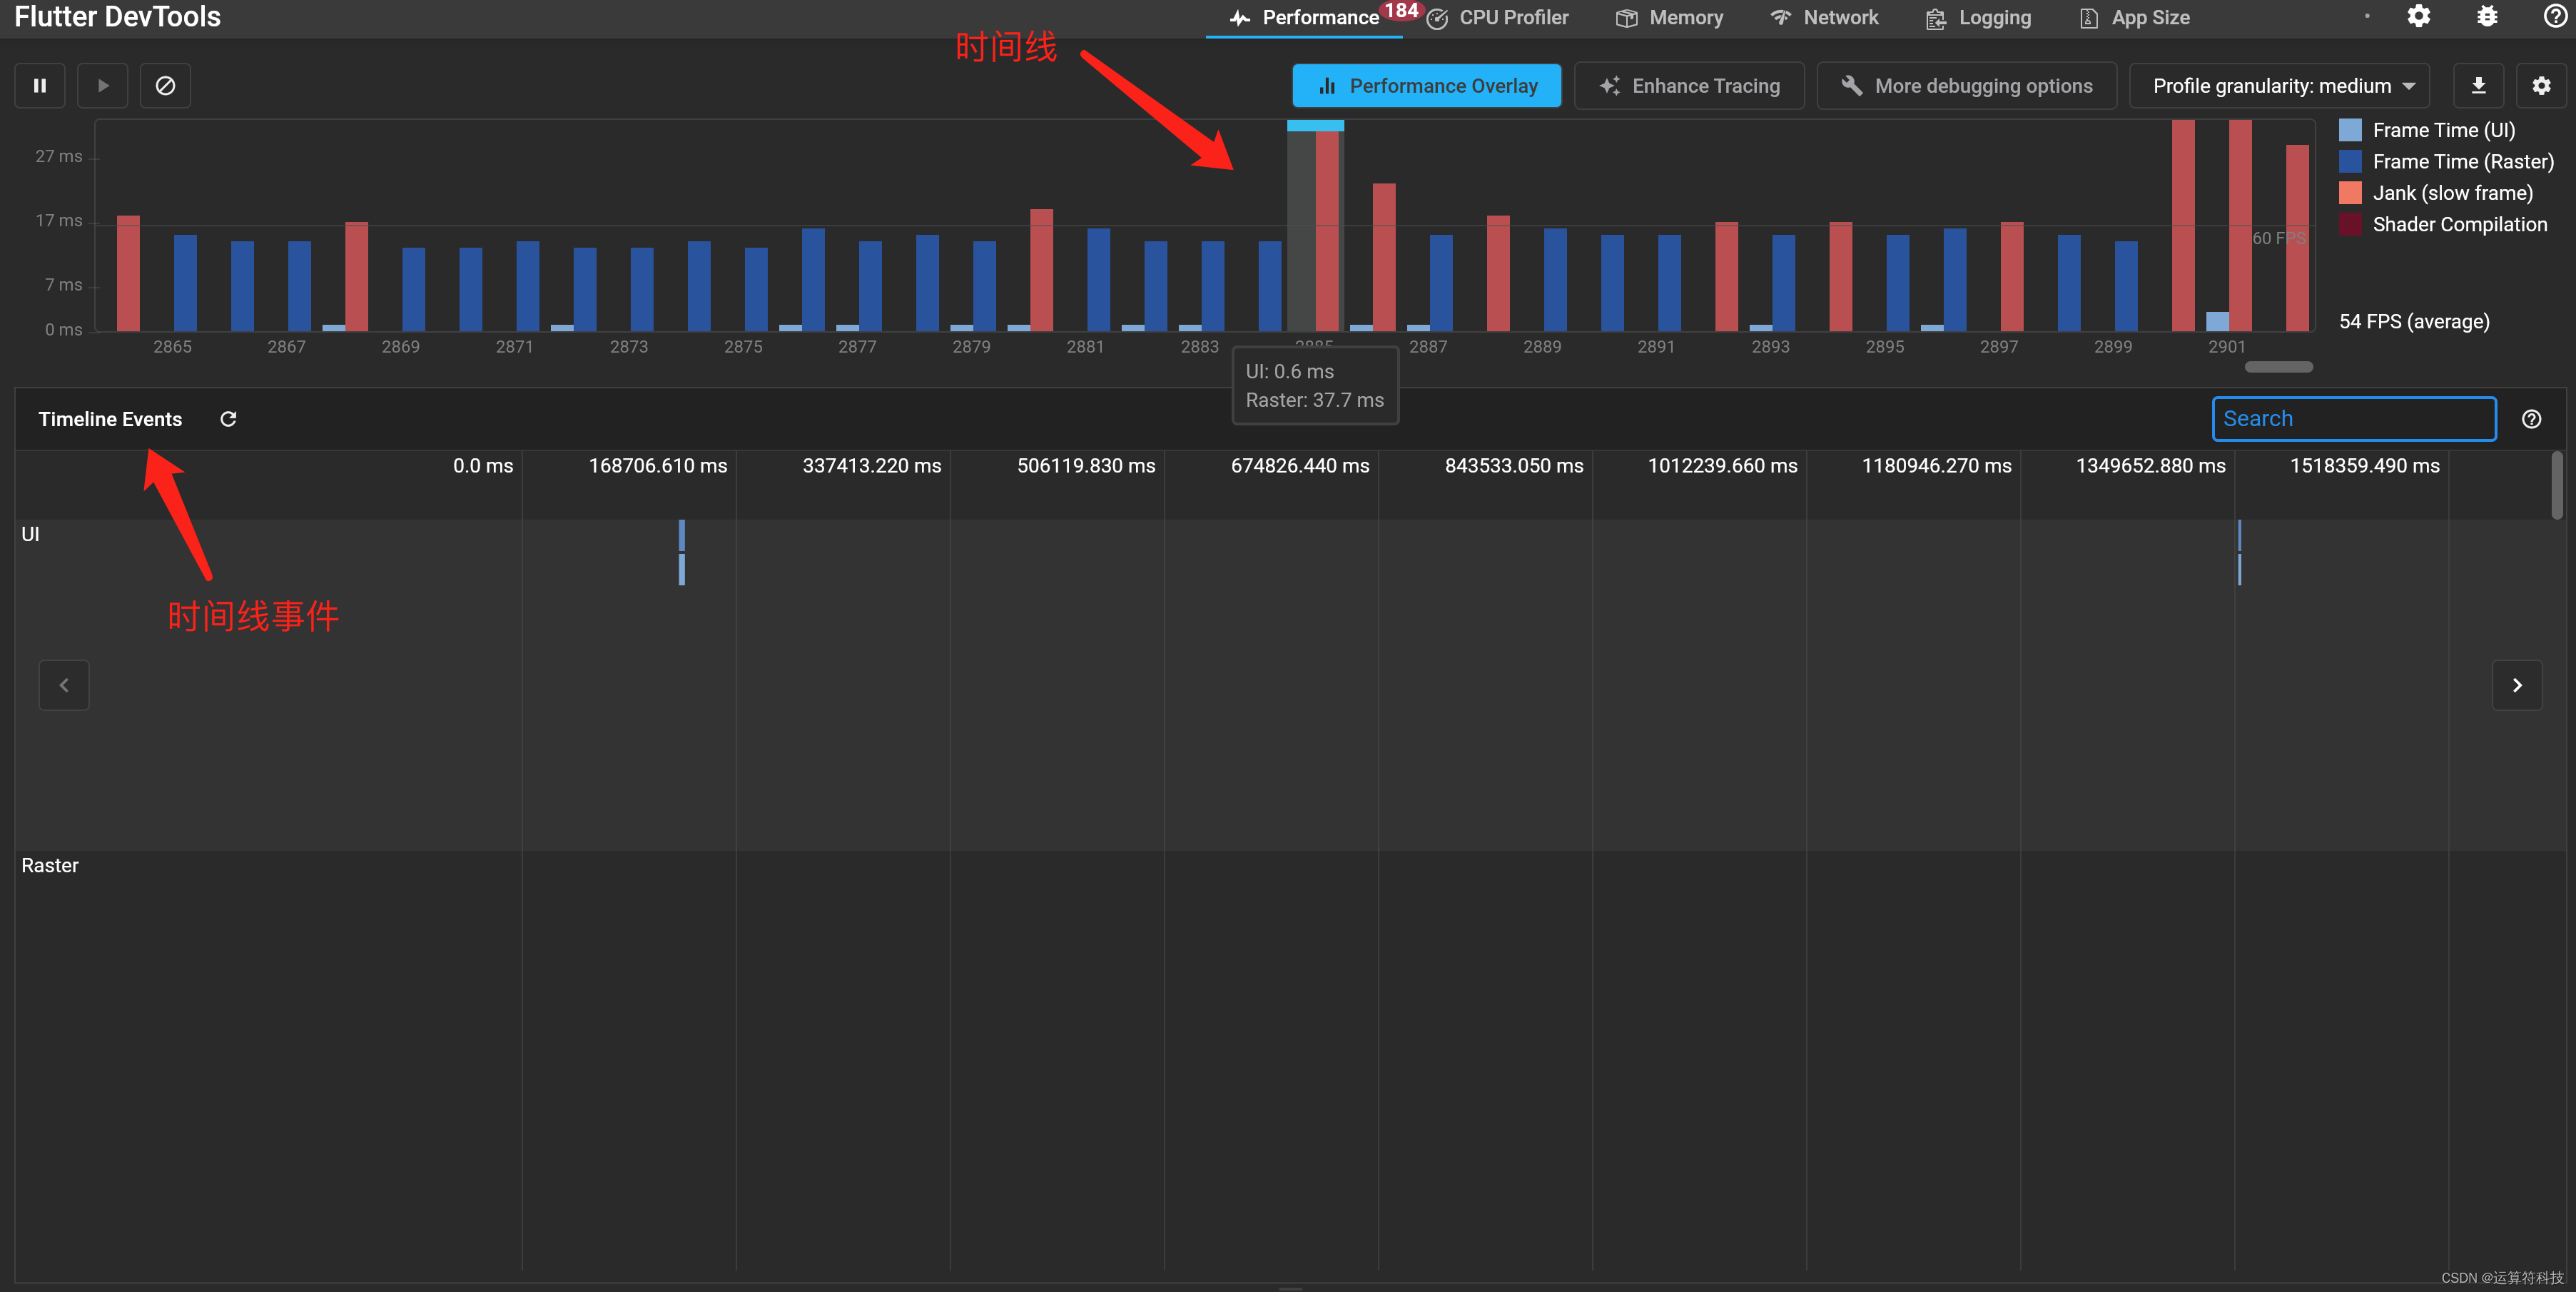Open the Network tab
The image size is (2576, 1292).
pyautogui.click(x=1824, y=18)
